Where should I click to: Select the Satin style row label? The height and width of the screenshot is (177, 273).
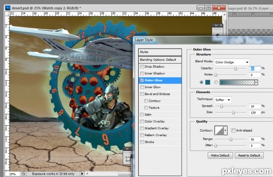[x=148, y=114]
